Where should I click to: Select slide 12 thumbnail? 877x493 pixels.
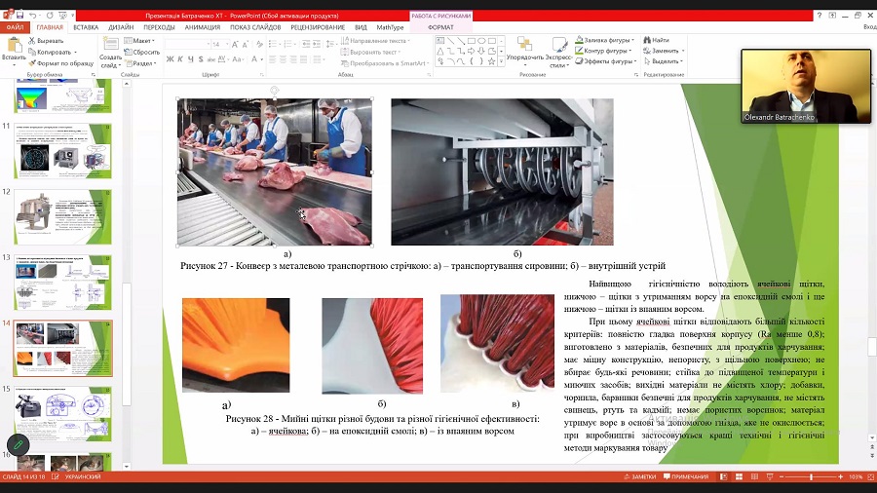click(x=62, y=217)
